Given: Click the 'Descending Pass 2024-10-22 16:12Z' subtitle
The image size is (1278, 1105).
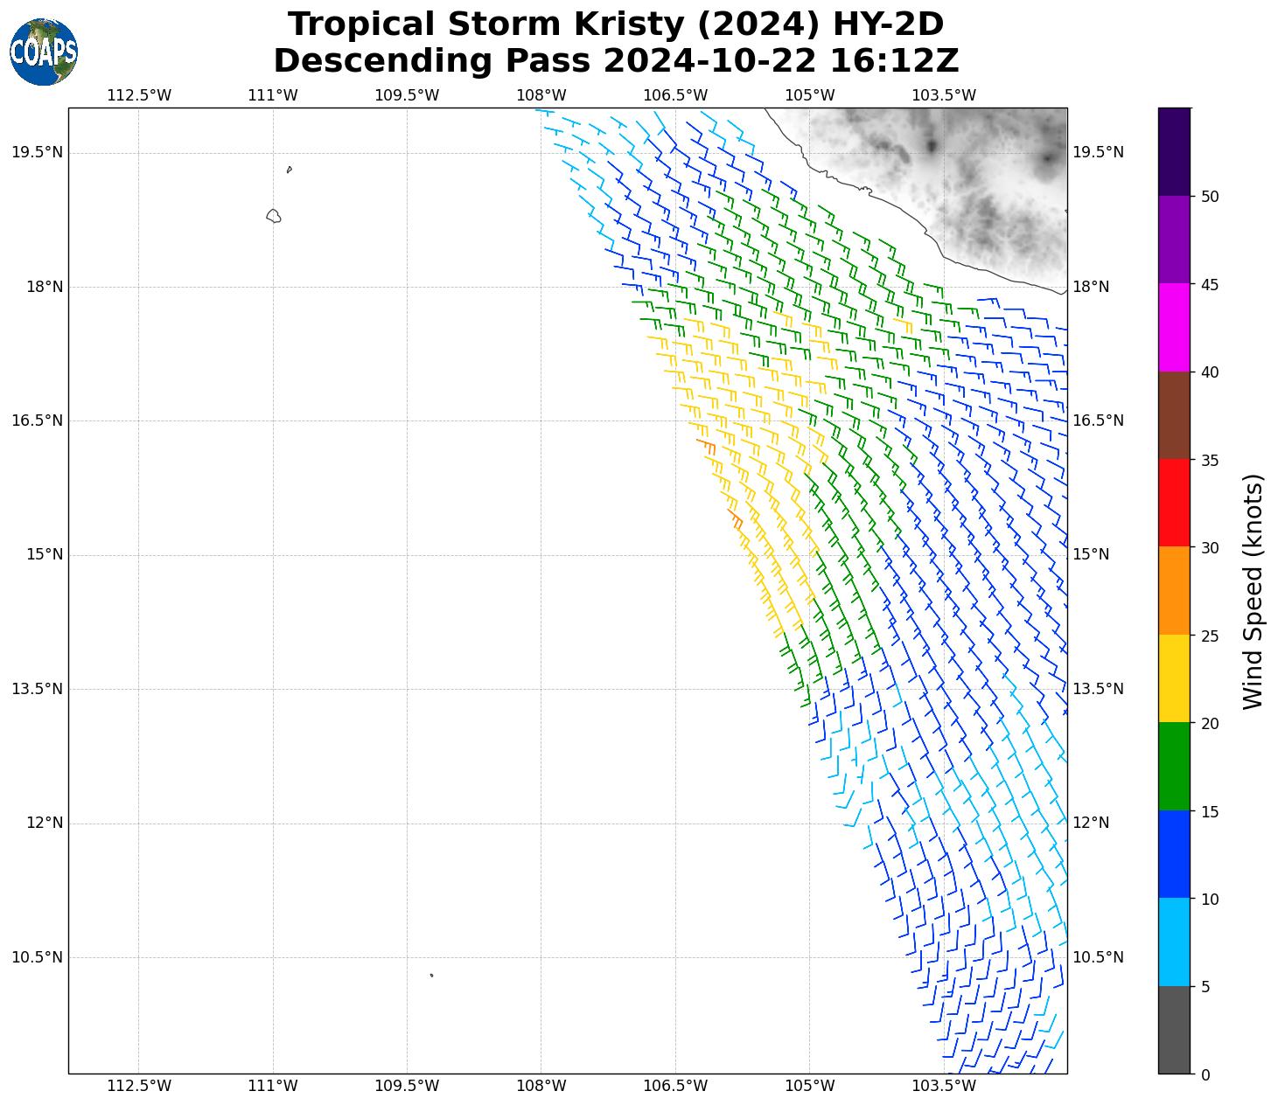Looking at the screenshot, I should [616, 61].
